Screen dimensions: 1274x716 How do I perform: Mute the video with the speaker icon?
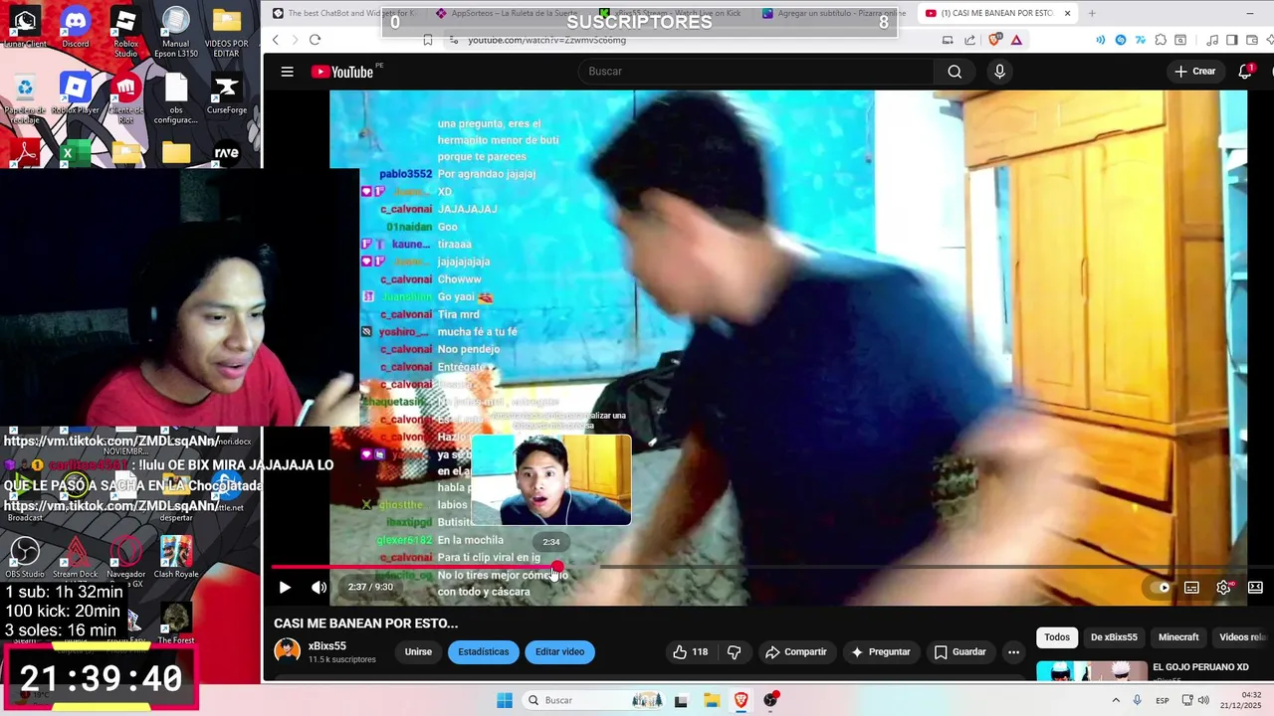(x=318, y=587)
